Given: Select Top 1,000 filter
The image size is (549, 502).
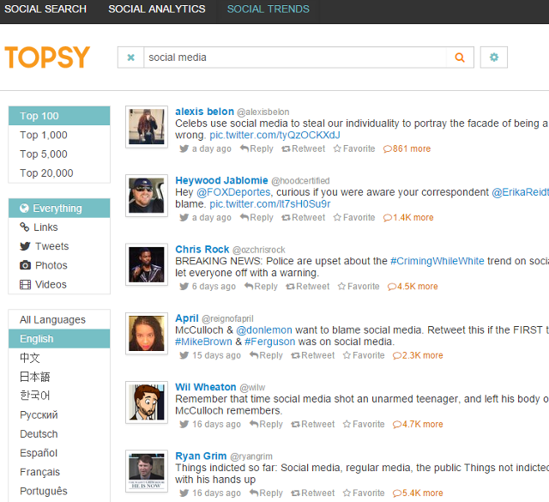Looking at the screenshot, I should pos(59,135).
